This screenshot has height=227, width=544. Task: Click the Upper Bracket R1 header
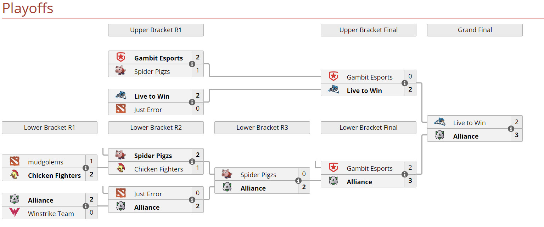156,30
